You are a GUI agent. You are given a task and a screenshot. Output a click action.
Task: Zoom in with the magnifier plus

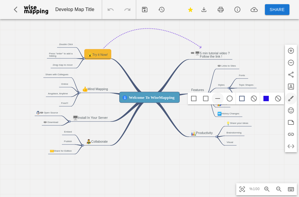[267, 189]
